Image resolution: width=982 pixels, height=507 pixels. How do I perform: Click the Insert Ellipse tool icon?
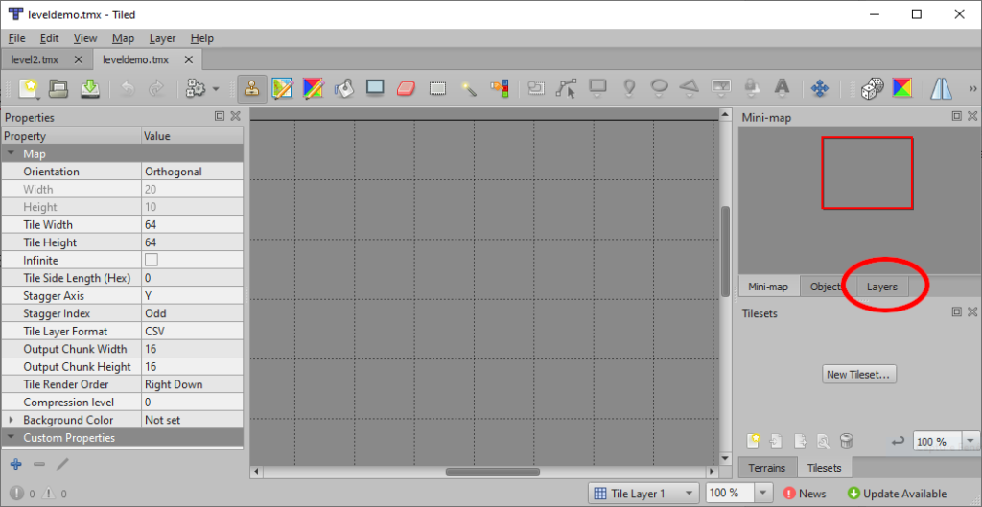tap(659, 89)
